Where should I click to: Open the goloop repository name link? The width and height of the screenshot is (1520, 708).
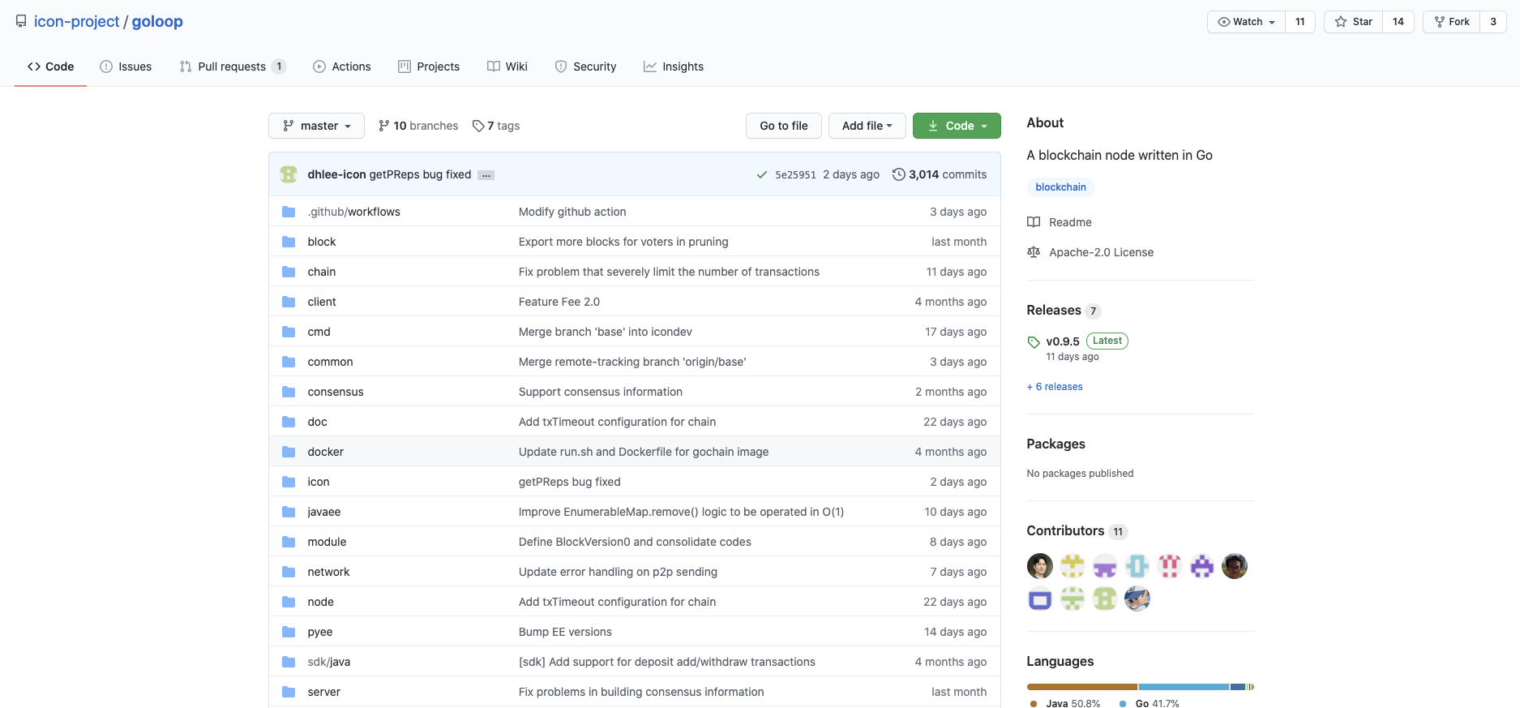[157, 21]
